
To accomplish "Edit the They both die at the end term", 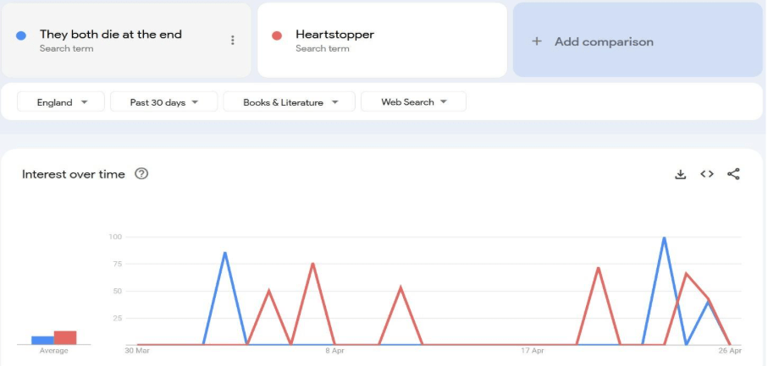I will 111,35.
